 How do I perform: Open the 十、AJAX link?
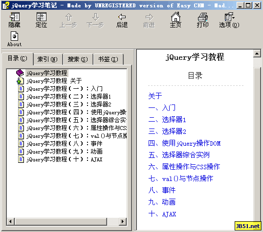pyautogui.click(x=162, y=214)
